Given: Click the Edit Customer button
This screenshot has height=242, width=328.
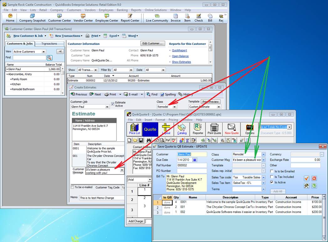Looking at the screenshot, I should [153, 43].
